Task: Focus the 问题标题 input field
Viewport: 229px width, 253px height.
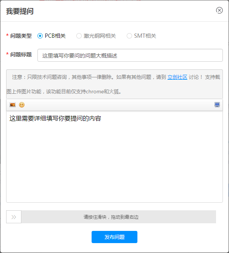Action: point(130,55)
